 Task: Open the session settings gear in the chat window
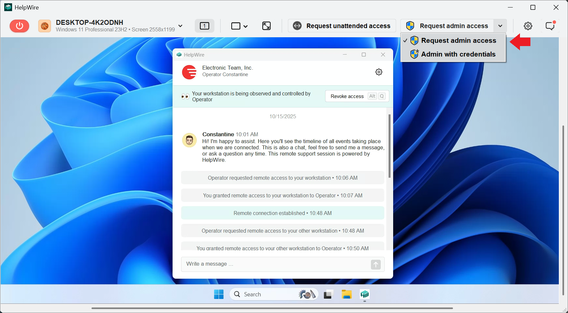pyautogui.click(x=378, y=72)
